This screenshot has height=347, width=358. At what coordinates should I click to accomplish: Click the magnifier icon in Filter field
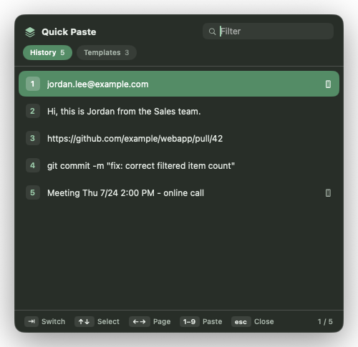(x=212, y=31)
